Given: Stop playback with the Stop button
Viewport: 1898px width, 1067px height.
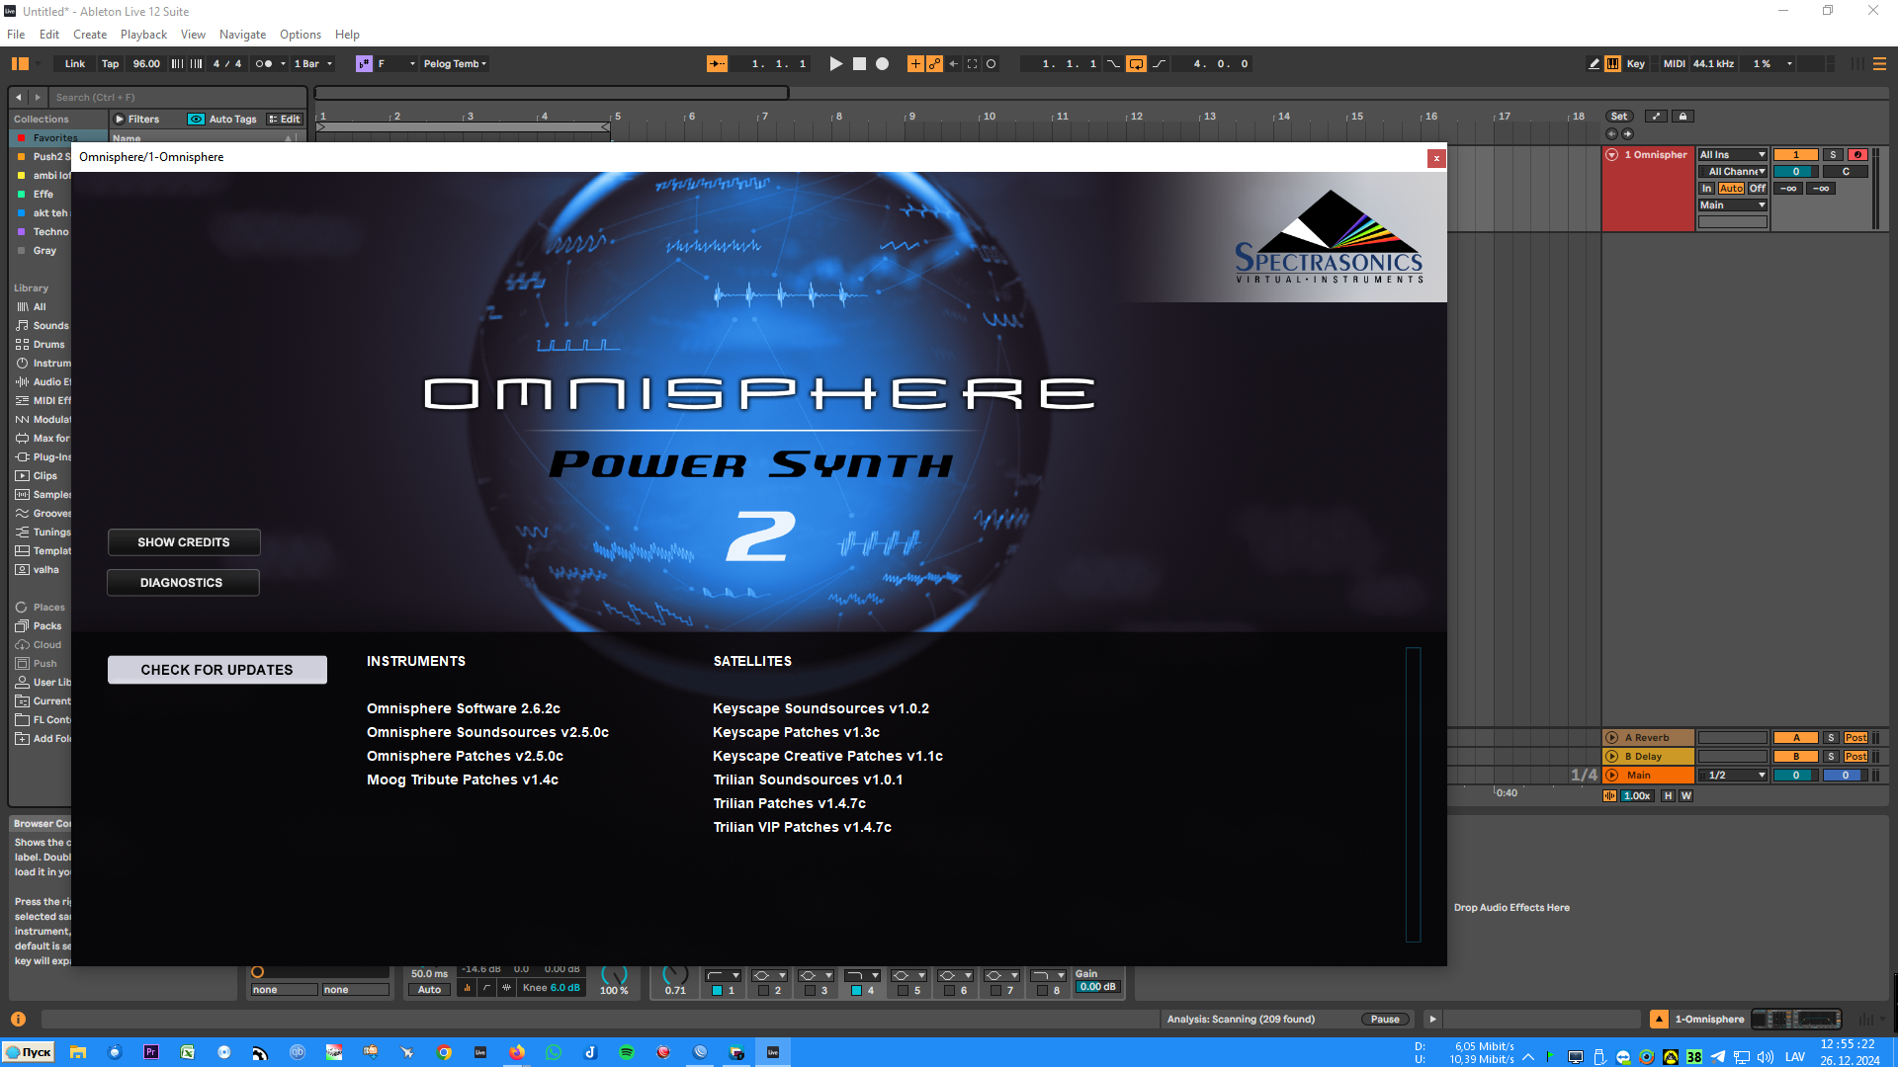Looking at the screenshot, I should coord(859,64).
